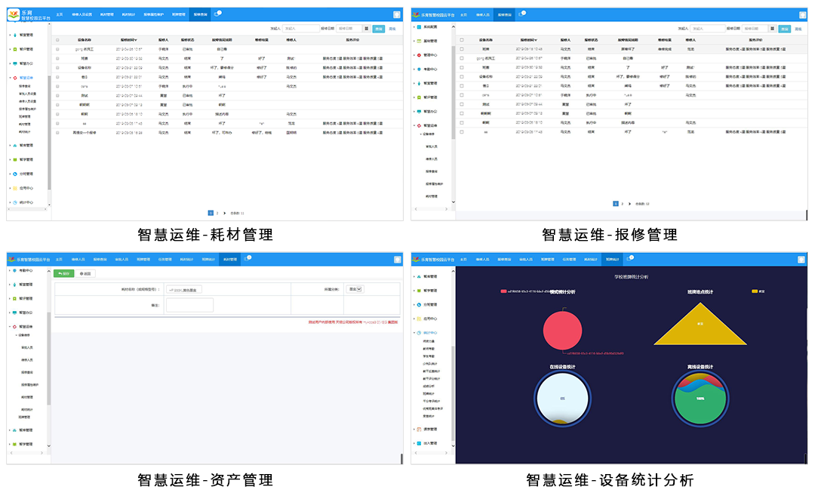
Task: Click user avatar icon in 设备统计分析 panel header
Action: coord(801,259)
